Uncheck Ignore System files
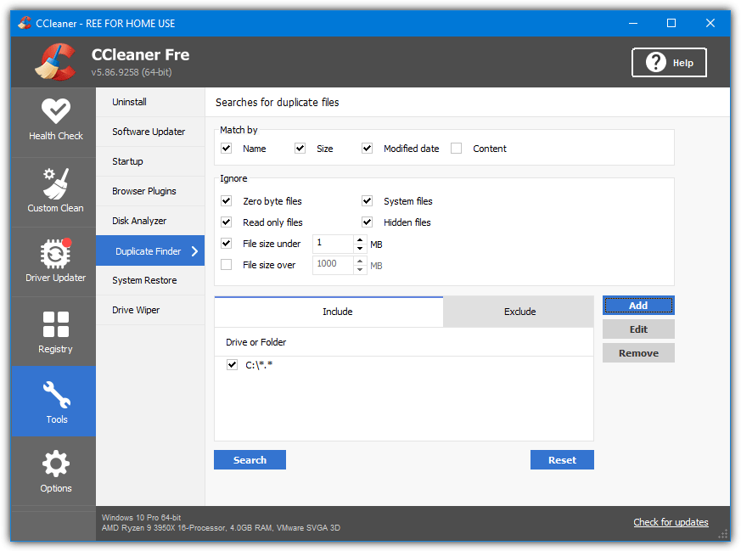 pos(368,201)
